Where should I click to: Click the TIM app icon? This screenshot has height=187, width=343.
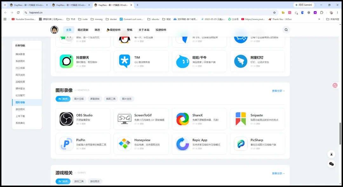click(124, 61)
